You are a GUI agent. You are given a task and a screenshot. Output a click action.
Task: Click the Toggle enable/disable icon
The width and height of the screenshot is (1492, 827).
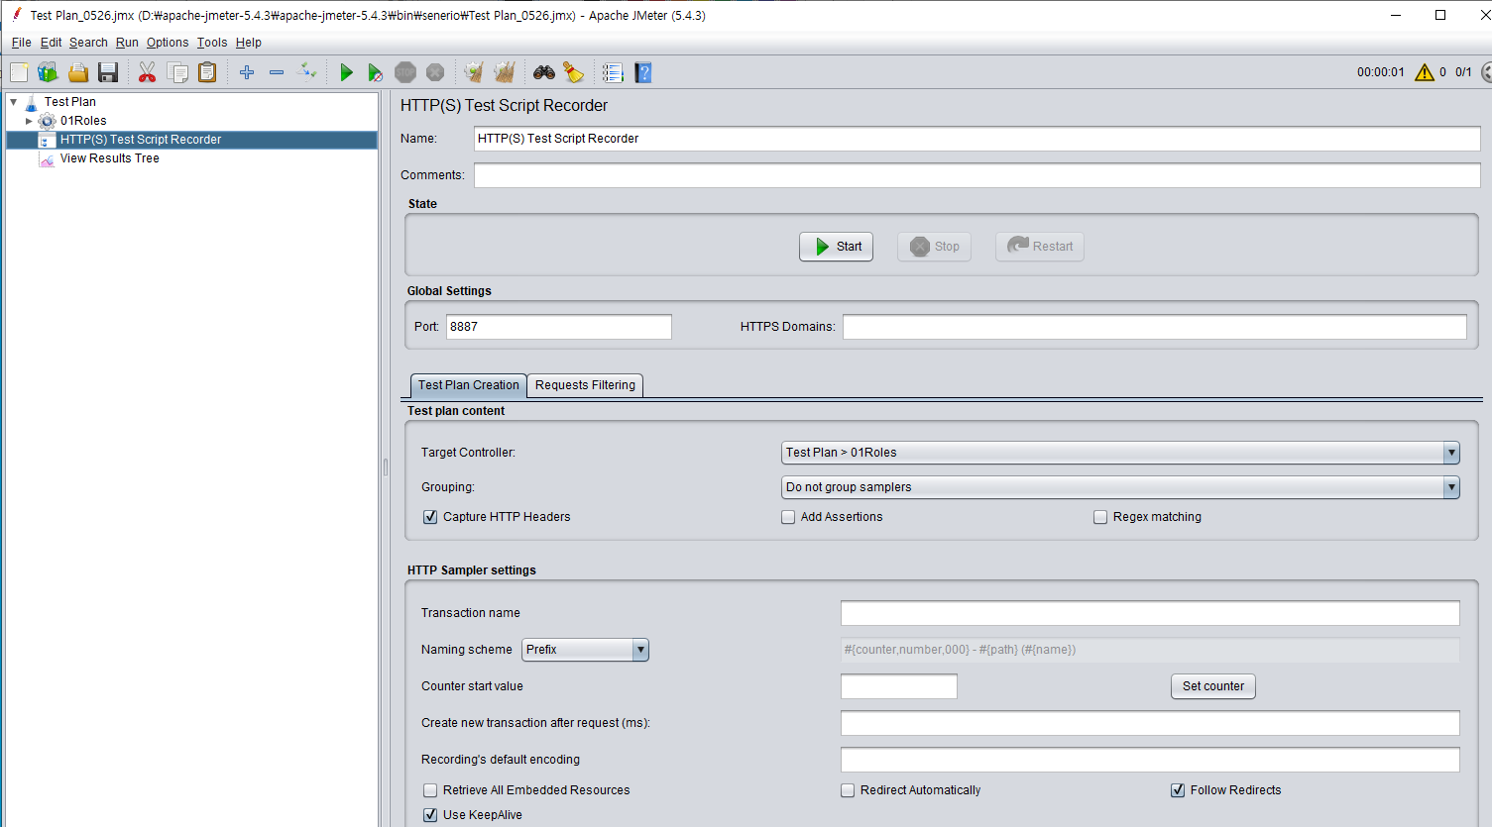[307, 71]
